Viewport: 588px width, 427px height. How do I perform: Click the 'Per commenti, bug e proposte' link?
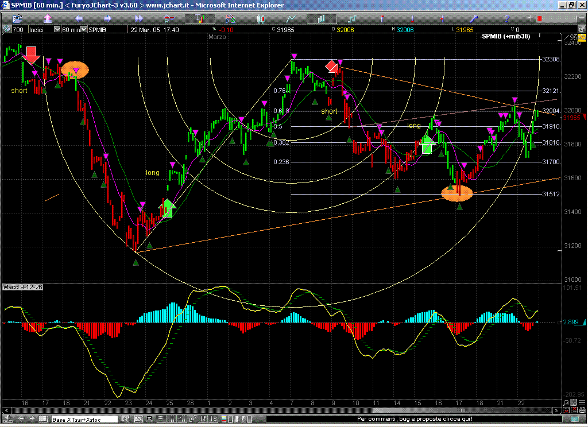tap(415, 419)
